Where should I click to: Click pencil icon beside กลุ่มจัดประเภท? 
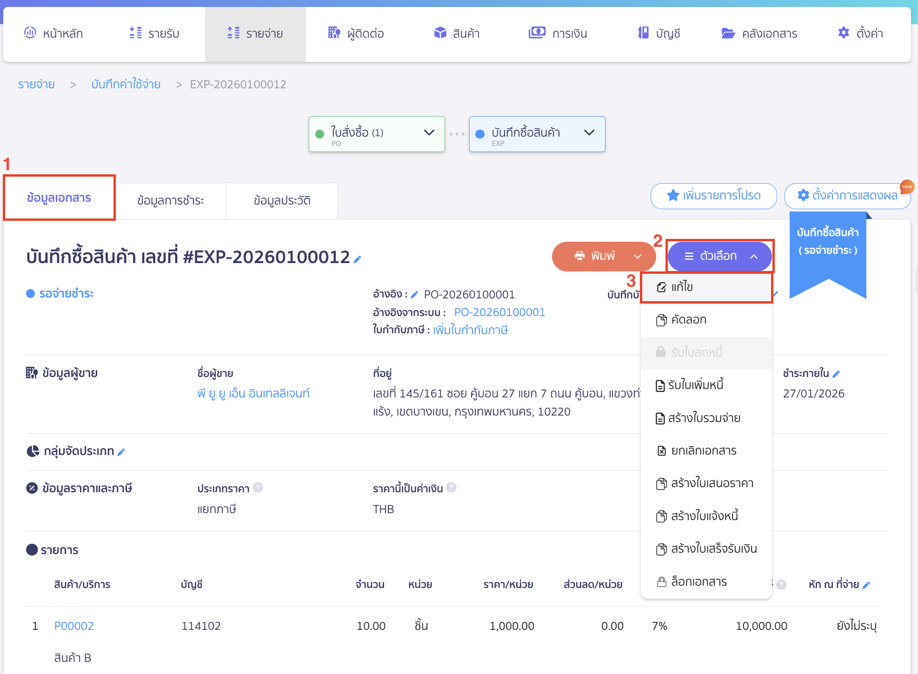click(x=121, y=452)
